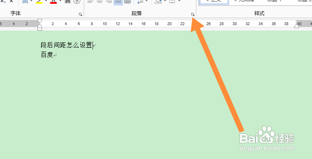312x159 pixels.
Task: Apply paragraph shading fill
Action: click(158, 2)
